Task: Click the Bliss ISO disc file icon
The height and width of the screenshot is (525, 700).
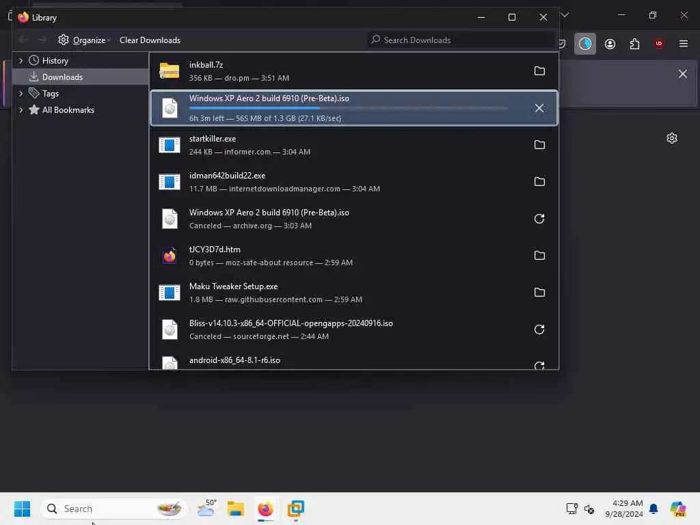Action: tap(170, 329)
